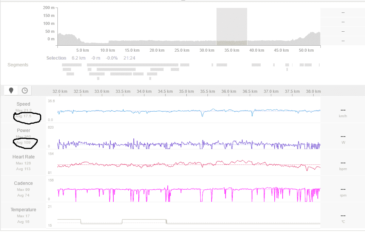Click the bpm readout beside Heart Rate

(343, 169)
